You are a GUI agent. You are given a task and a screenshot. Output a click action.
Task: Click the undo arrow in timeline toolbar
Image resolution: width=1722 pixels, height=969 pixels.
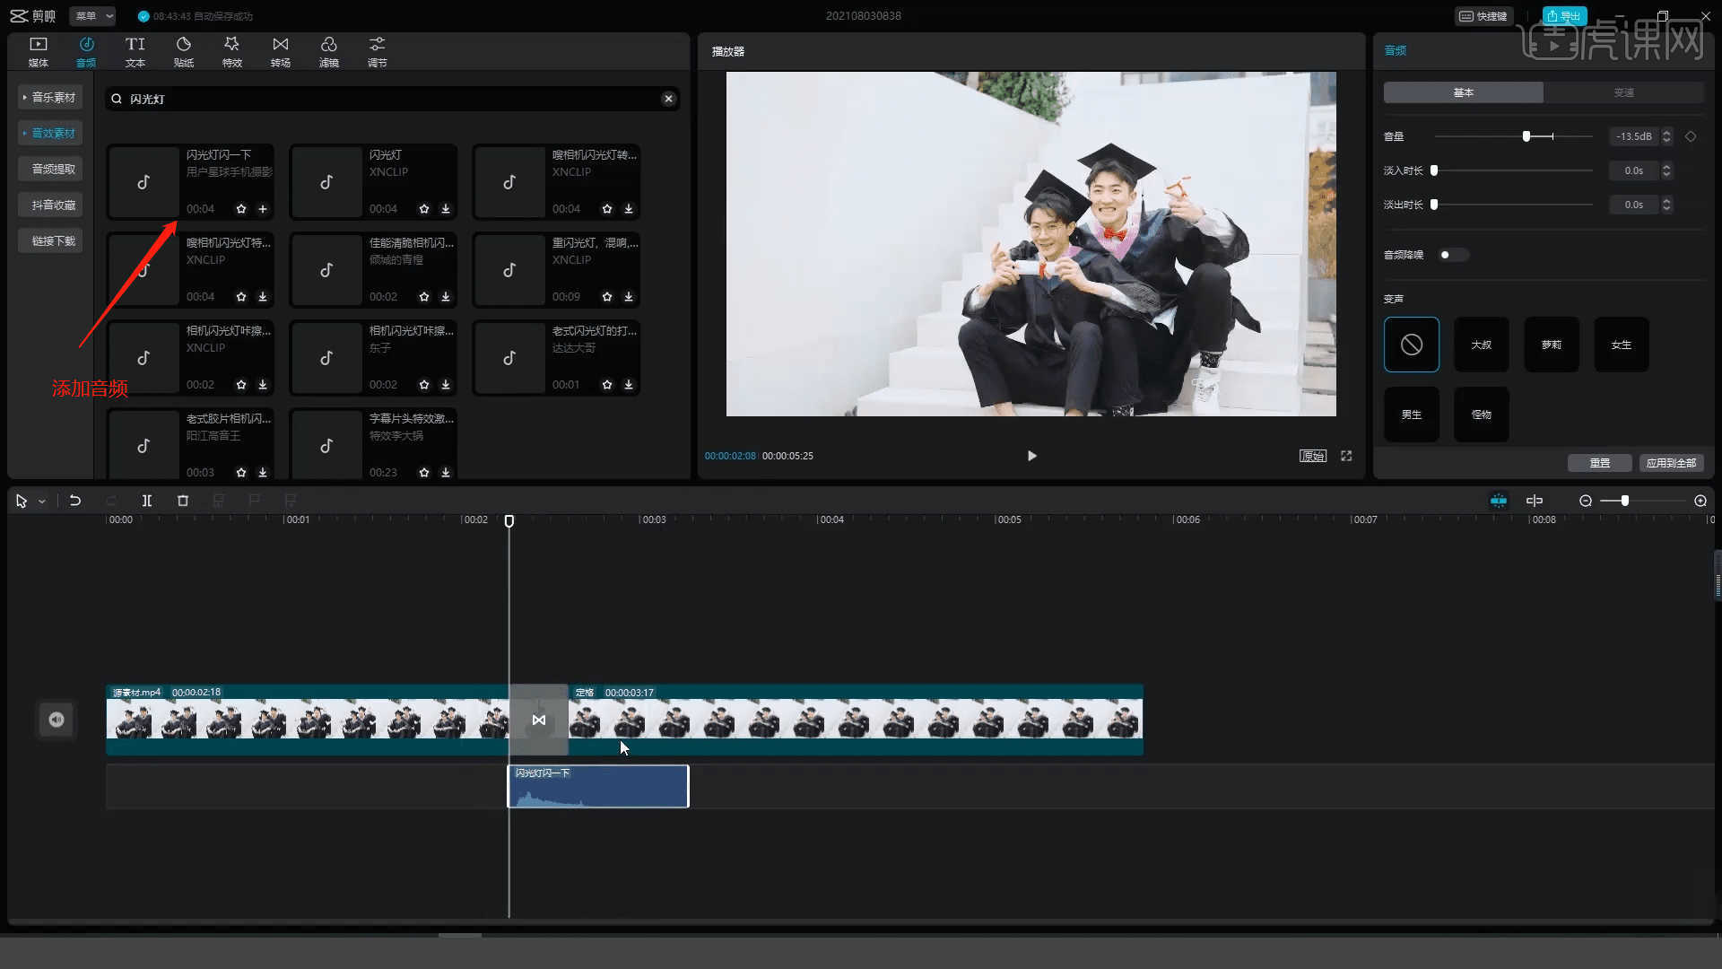click(x=75, y=501)
